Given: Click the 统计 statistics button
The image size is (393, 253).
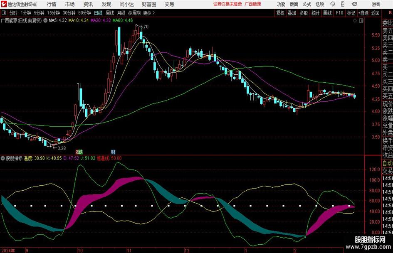Looking at the screenshot, I should (315, 13).
